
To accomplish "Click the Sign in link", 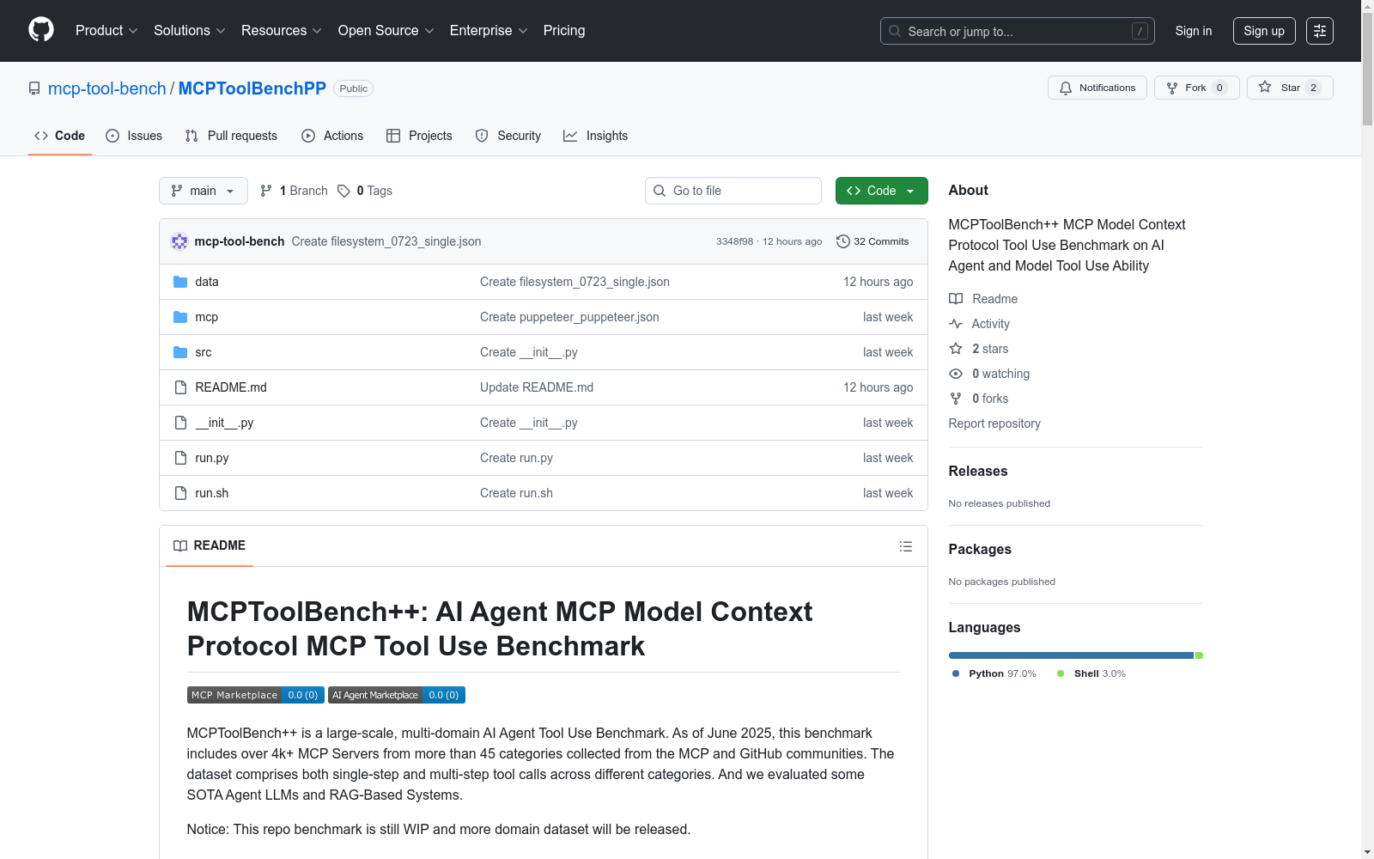I will pyautogui.click(x=1194, y=31).
